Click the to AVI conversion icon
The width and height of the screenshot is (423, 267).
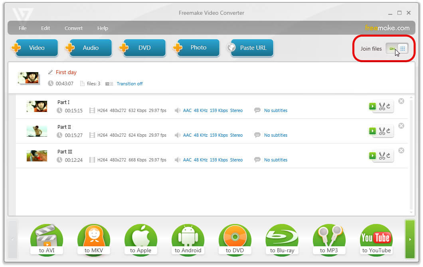[x=47, y=240]
